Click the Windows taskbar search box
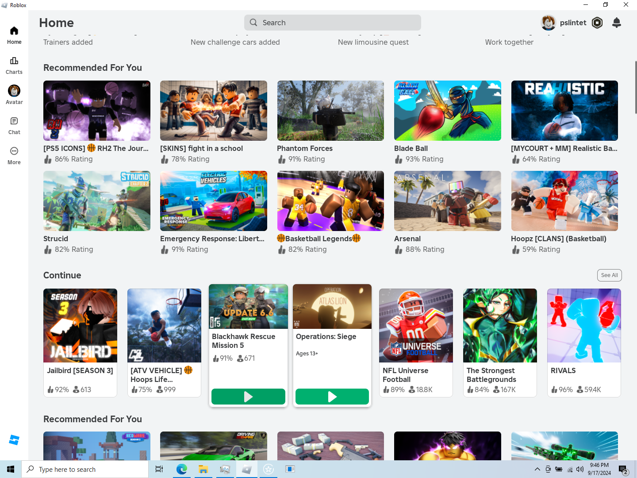637x478 pixels. pos(85,469)
